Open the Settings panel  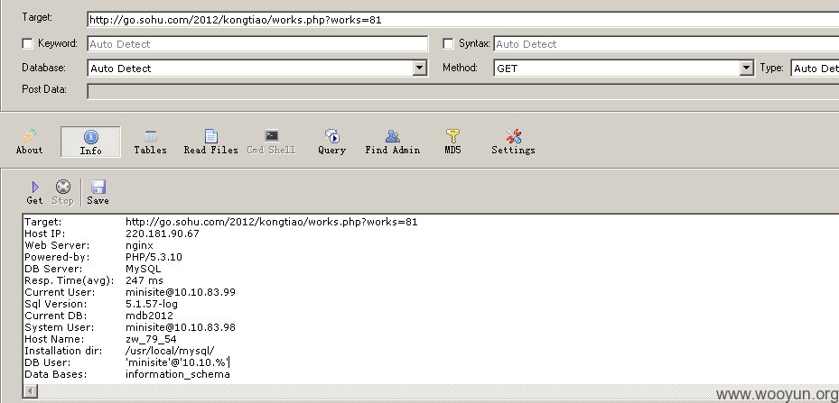pos(513,142)
